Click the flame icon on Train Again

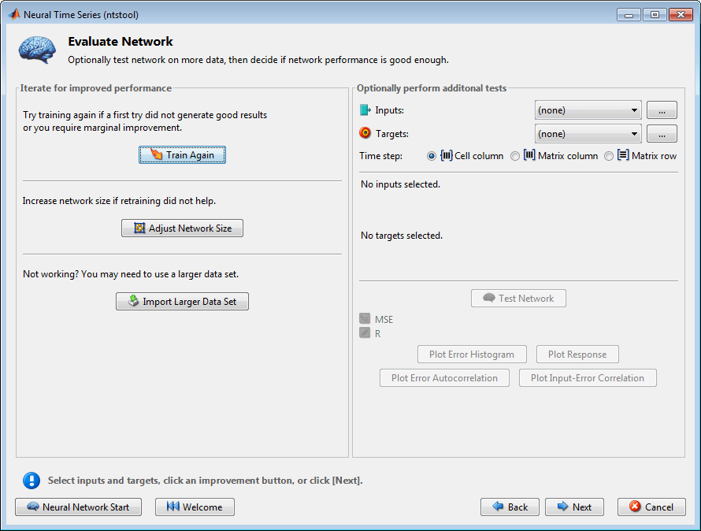point(157,154)
